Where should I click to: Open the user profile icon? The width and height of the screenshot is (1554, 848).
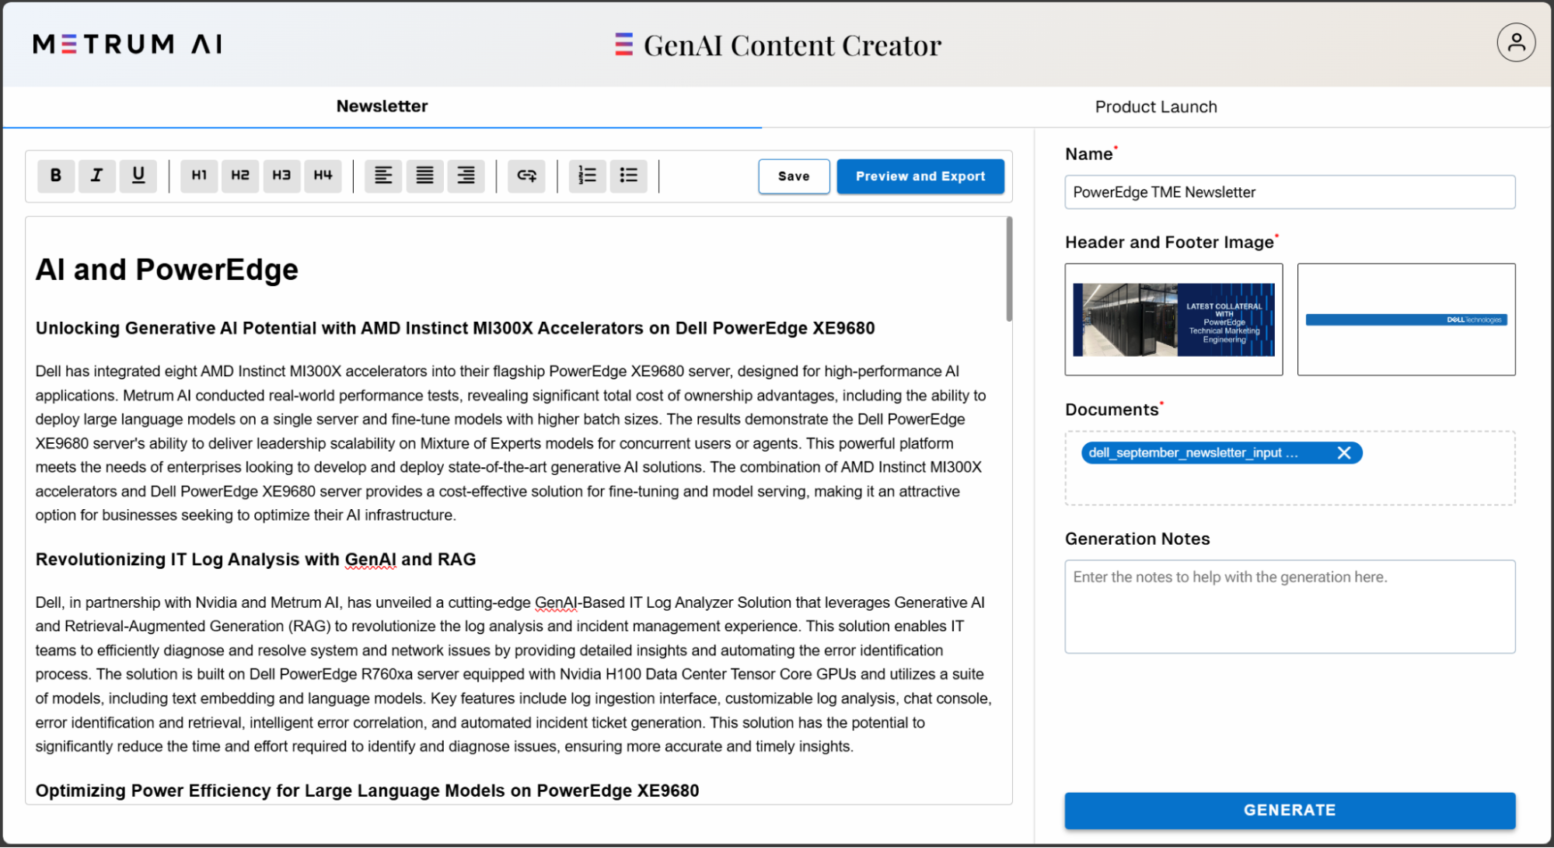click(1516, 43)
